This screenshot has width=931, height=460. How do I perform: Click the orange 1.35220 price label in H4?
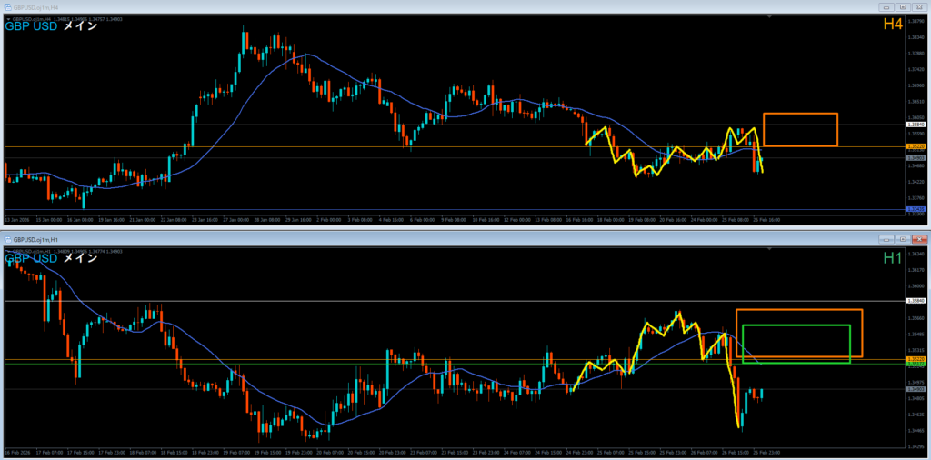(916, 146)
